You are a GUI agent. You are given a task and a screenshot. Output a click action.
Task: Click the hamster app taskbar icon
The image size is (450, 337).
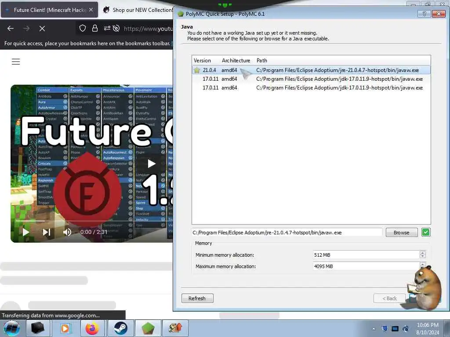pos(175,328)
